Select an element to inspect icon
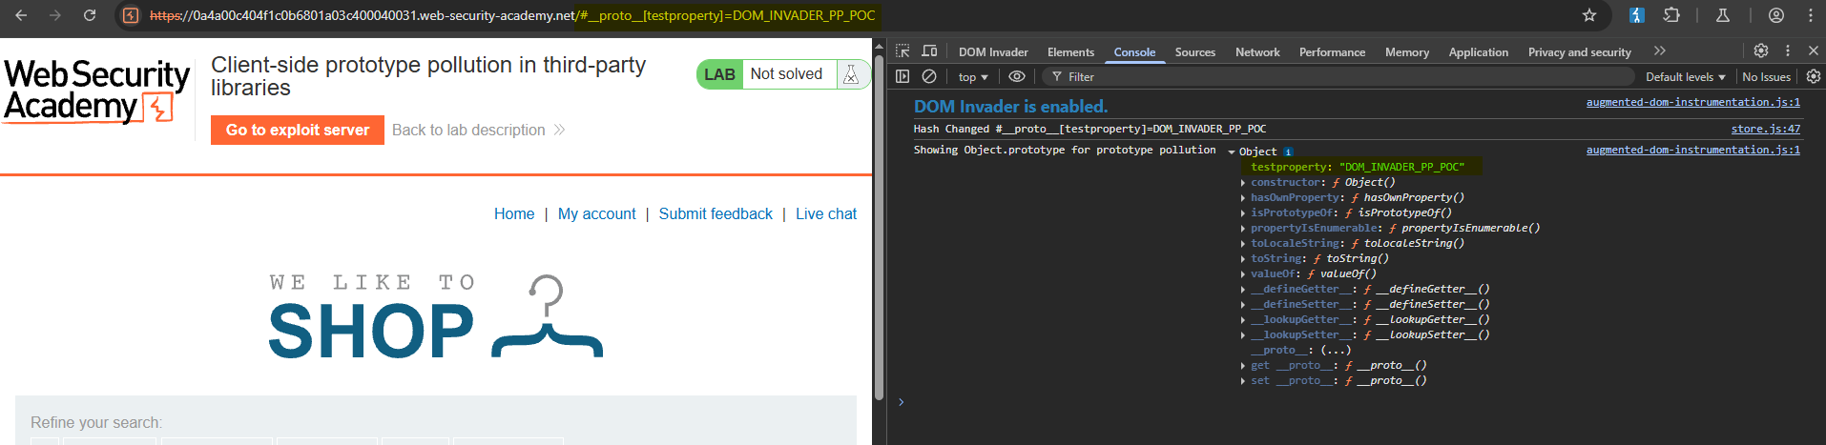This screenshot has width=1826, height=445. click(903, 51)
